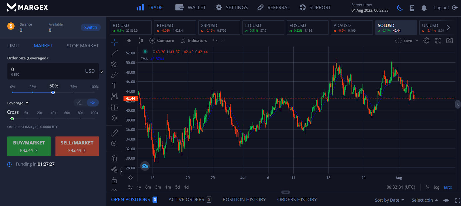
Task: Toggle dark mode with the moon icon
Action: click(400, 8)
